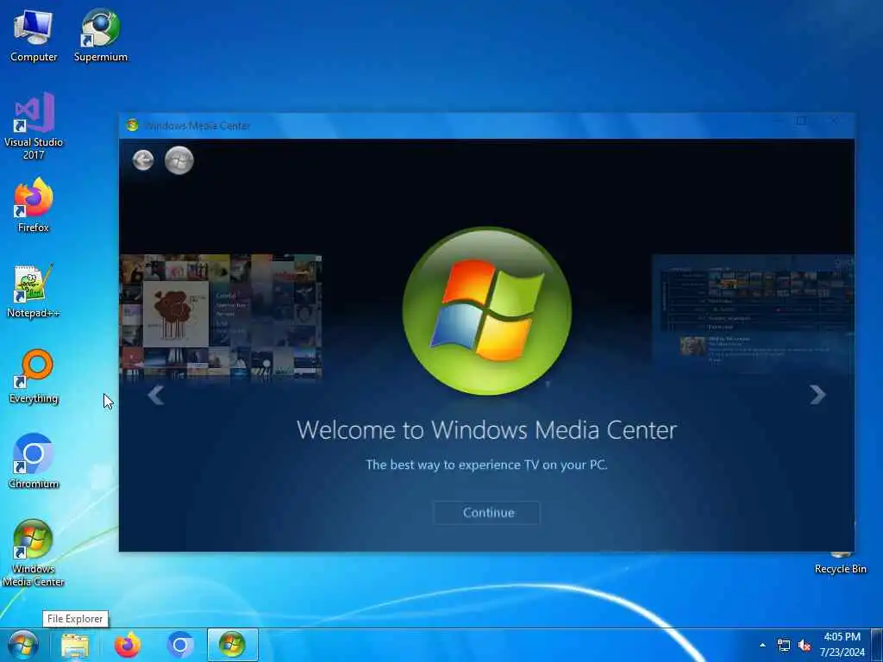Open the clock showing 4:05 PM
Image resolution: width=883 pixels, height=662 pixels.
[842, 645]
